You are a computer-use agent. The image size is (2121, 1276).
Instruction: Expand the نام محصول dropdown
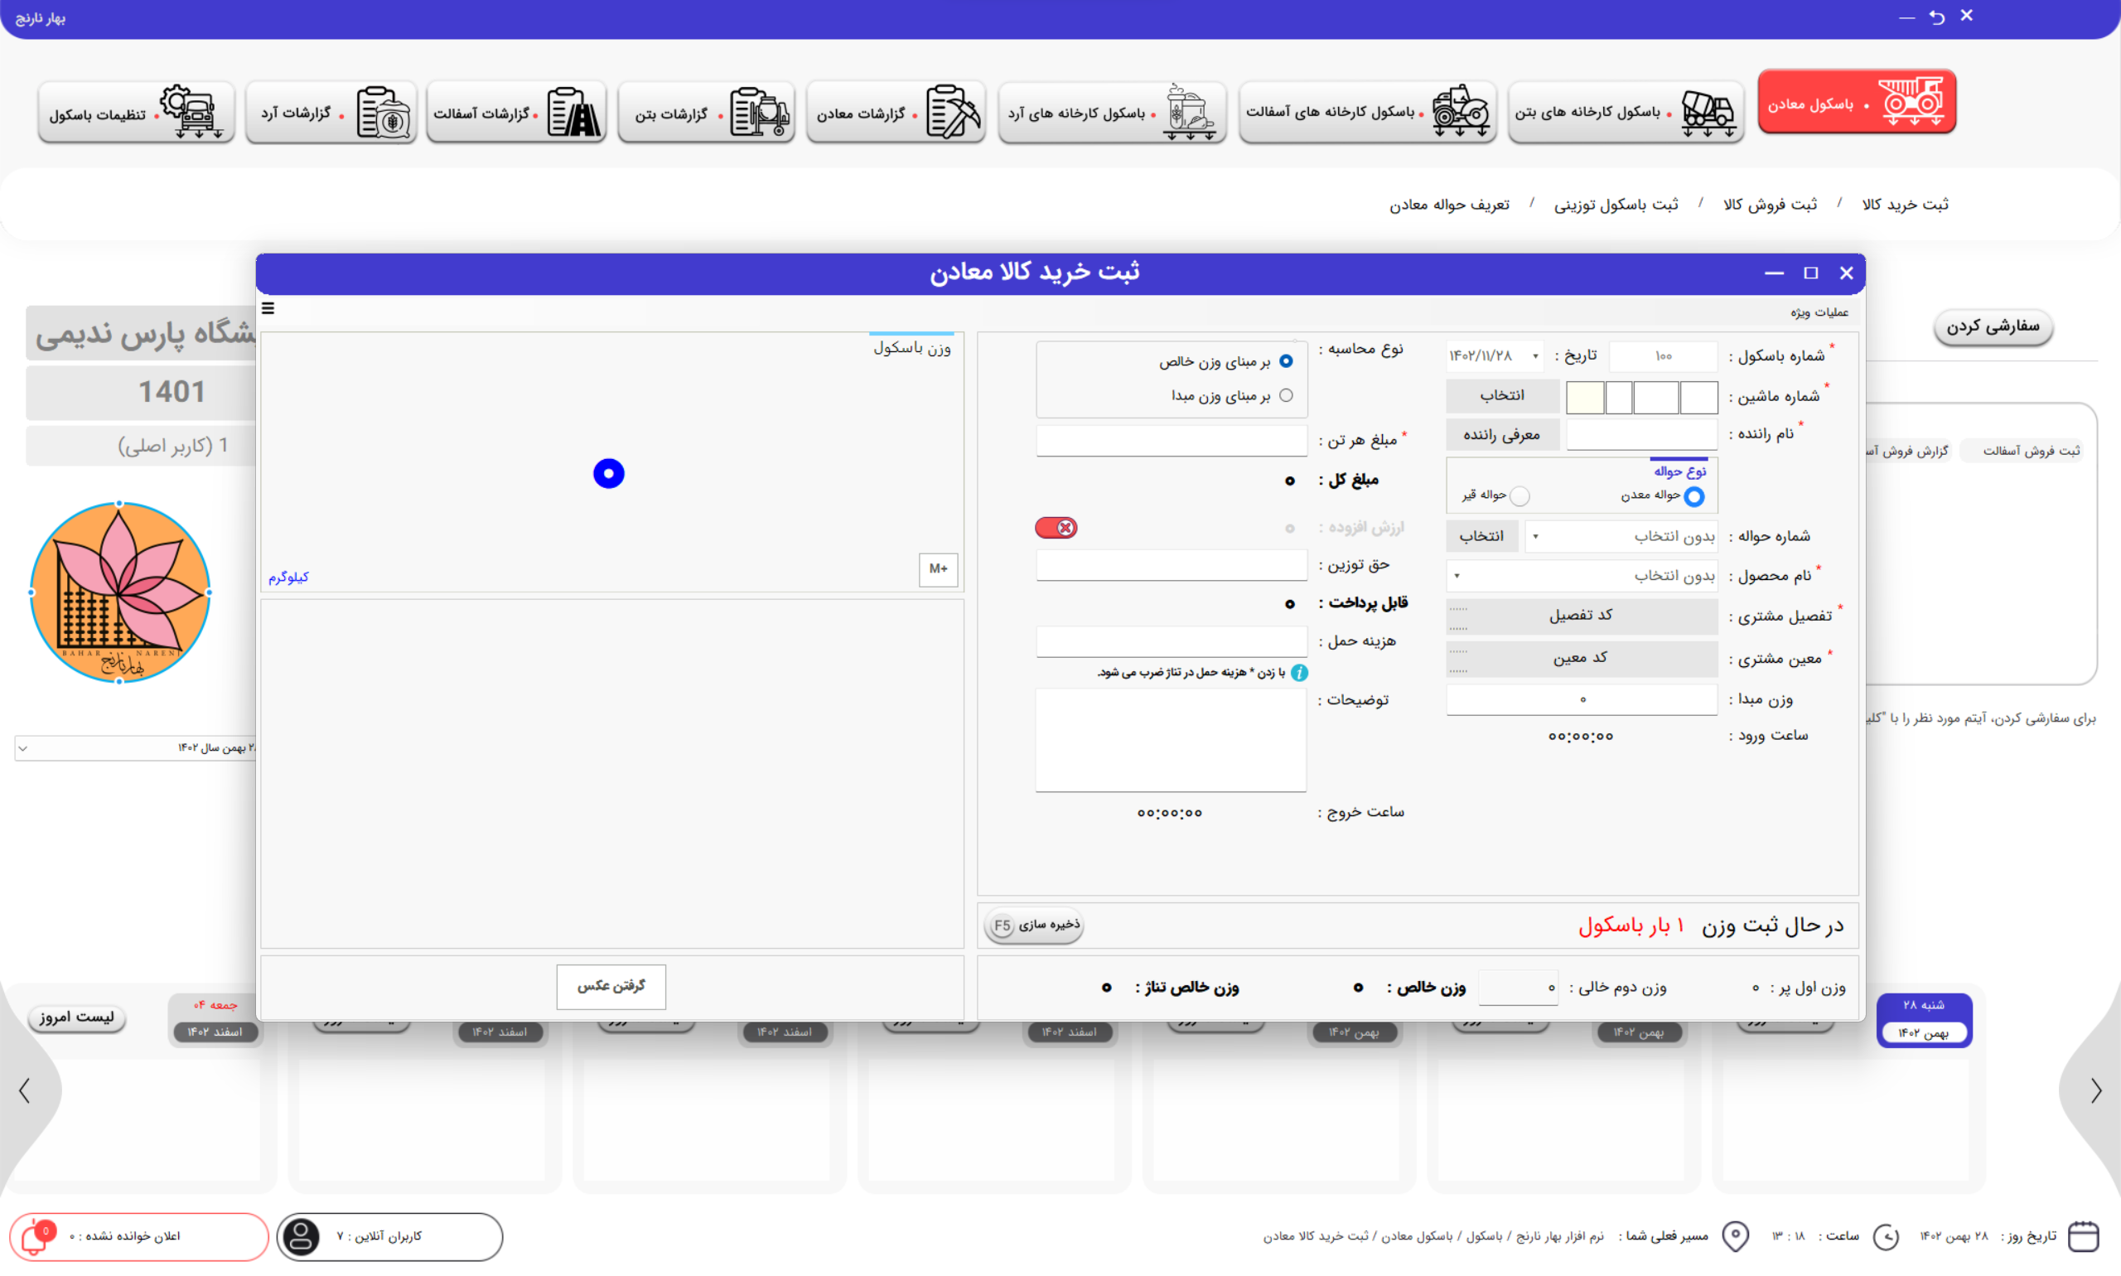tap(1457, 575)
